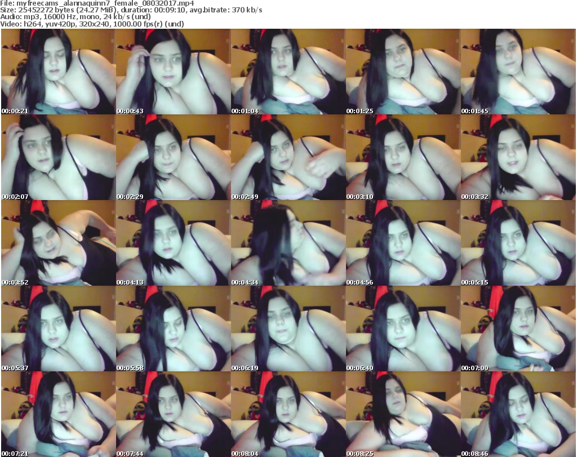The width and height of the screenshot is (577, 457).
Task: Select the thumbnail stamped 00:02:07
Action: tap(58, 157)
